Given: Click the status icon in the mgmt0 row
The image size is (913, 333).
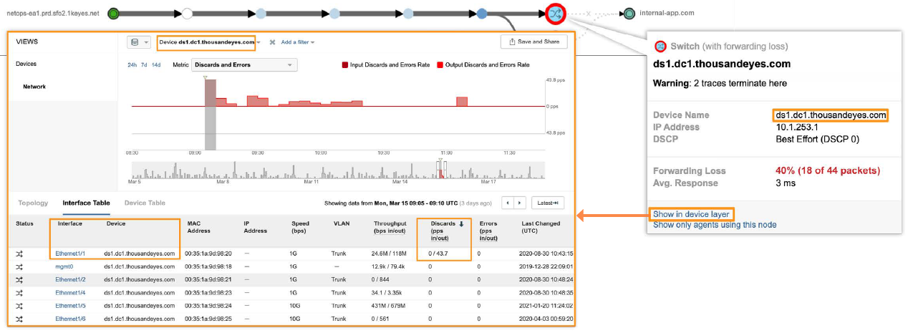Looking at the screenshot, I should tap(20, 266).
